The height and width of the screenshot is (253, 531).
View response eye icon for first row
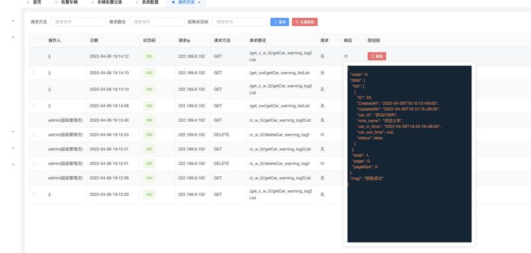[346, 56]
